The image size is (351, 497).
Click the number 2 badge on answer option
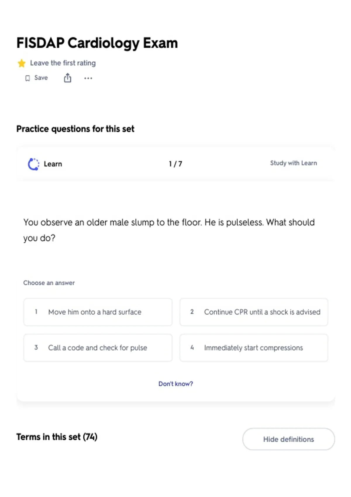pos(192,312)
